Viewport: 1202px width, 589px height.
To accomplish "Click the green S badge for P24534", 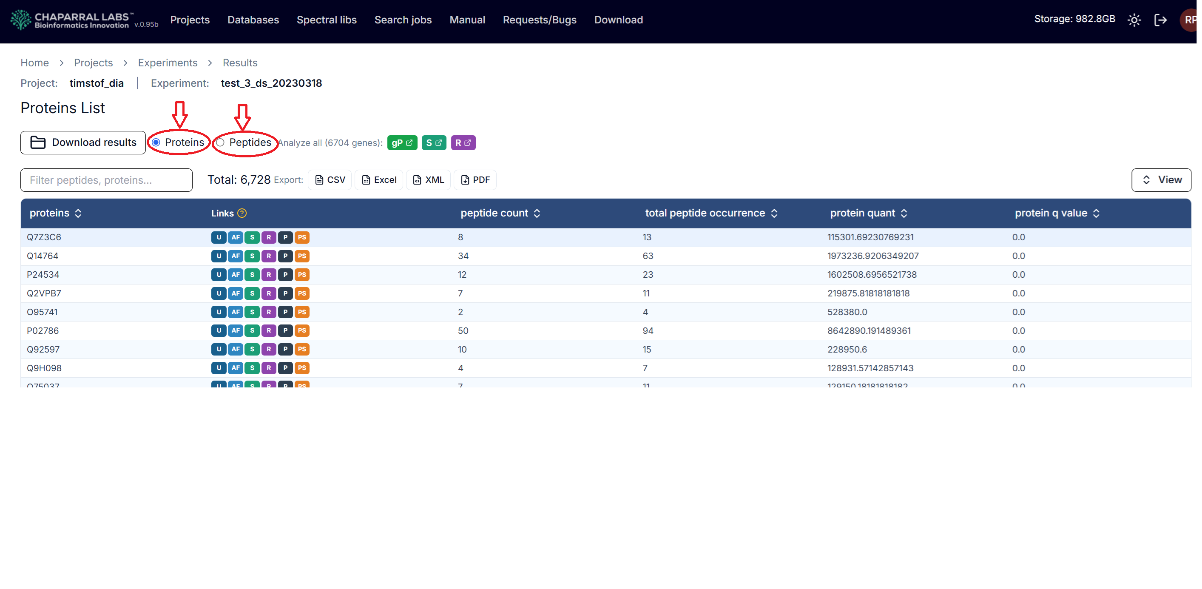I will (x=252, y=274).
